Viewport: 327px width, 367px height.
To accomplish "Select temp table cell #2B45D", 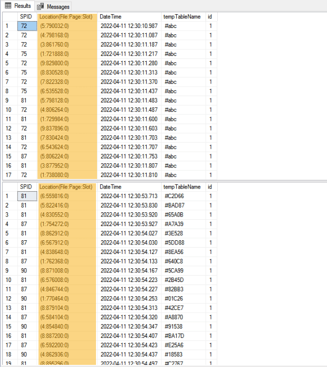I will point(183,280).
